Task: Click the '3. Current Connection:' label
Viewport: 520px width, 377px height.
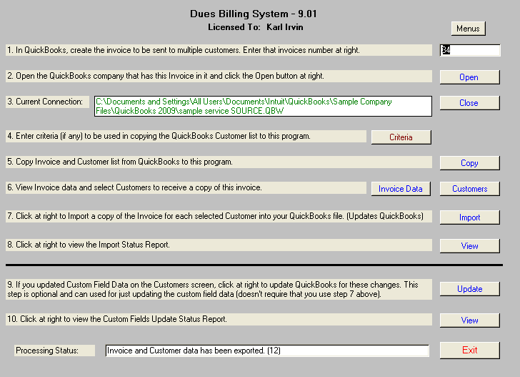Action: [x=47, y=102]
